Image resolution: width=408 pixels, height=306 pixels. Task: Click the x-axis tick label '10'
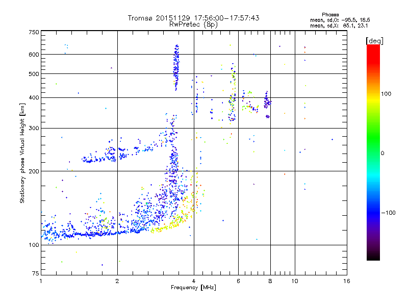[x=295, y=281]
